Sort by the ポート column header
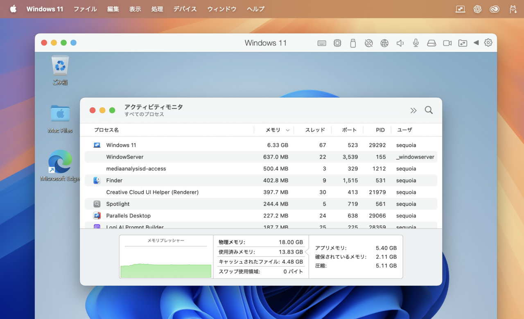524x319 pixels. [x=350, y=130]
